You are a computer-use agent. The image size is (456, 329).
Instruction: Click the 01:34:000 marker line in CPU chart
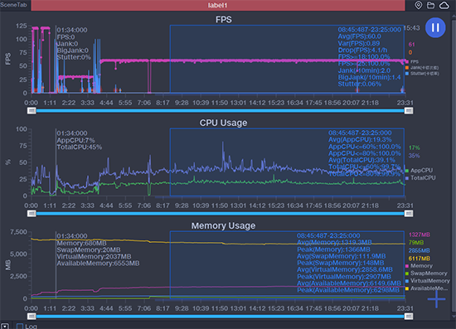(x=56, y=162)
